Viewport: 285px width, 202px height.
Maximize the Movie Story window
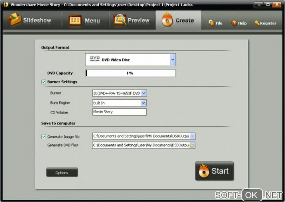coord(268,5)
